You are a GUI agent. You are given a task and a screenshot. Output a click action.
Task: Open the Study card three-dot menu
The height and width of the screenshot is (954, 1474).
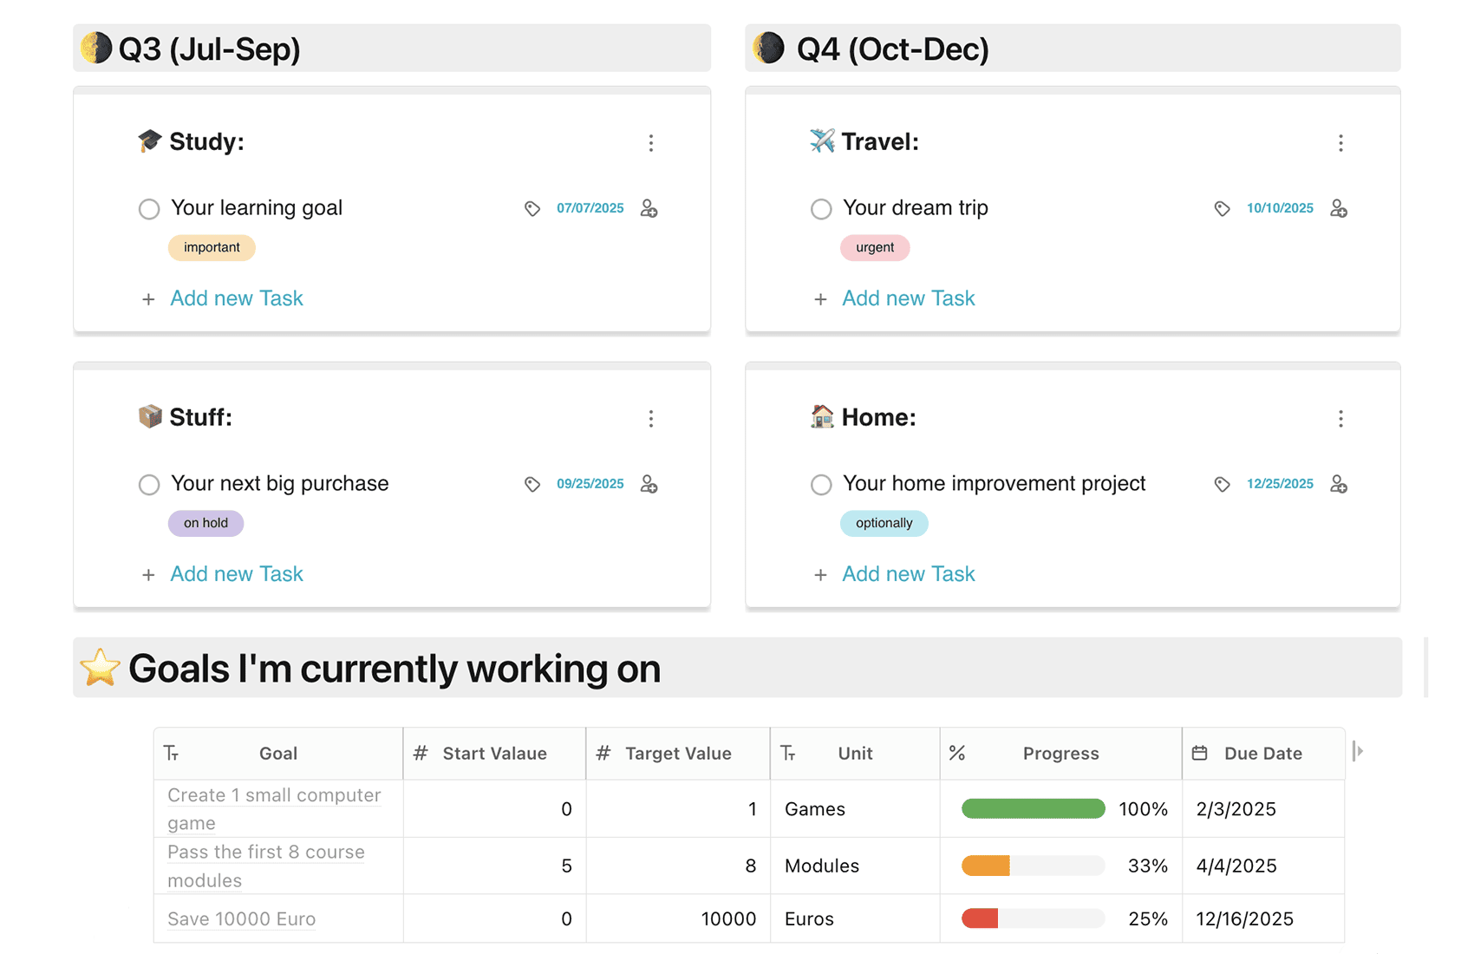pyautogui.click(x=651, y=143)
